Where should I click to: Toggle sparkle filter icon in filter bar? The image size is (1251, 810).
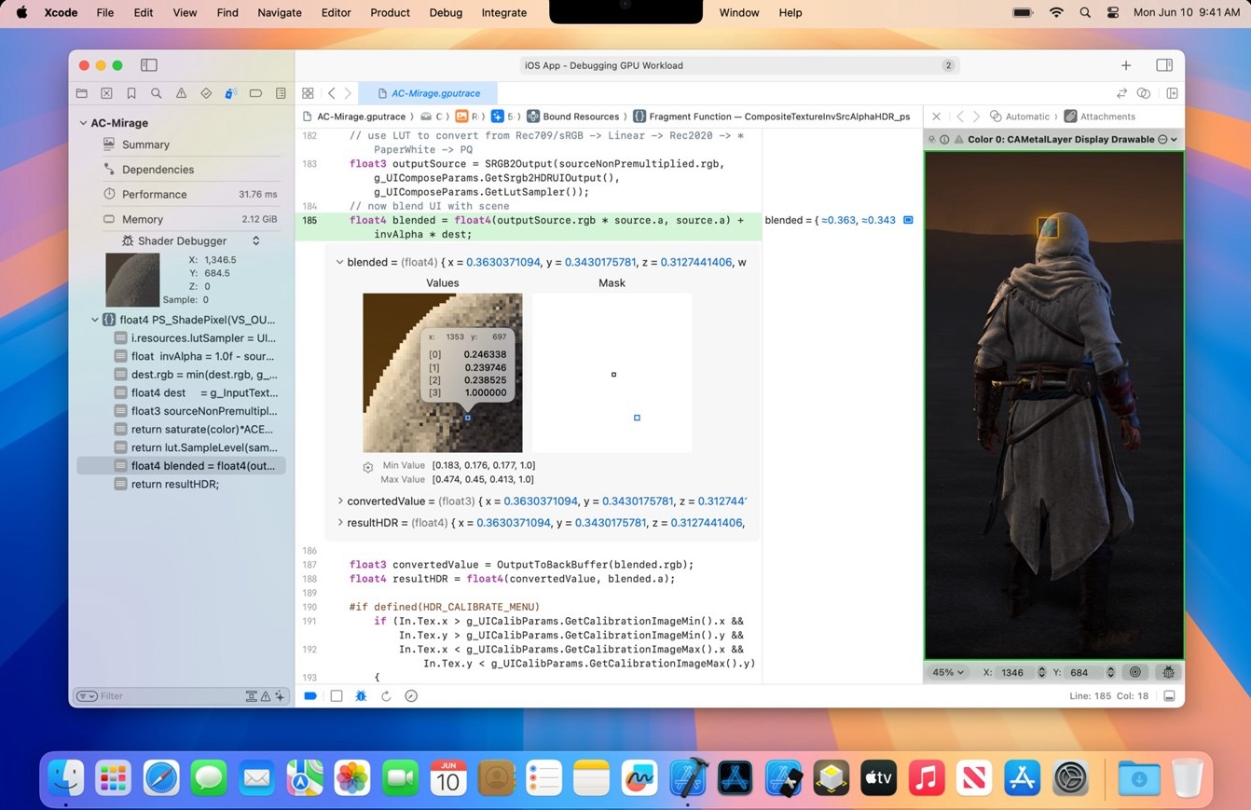point(280,696)
